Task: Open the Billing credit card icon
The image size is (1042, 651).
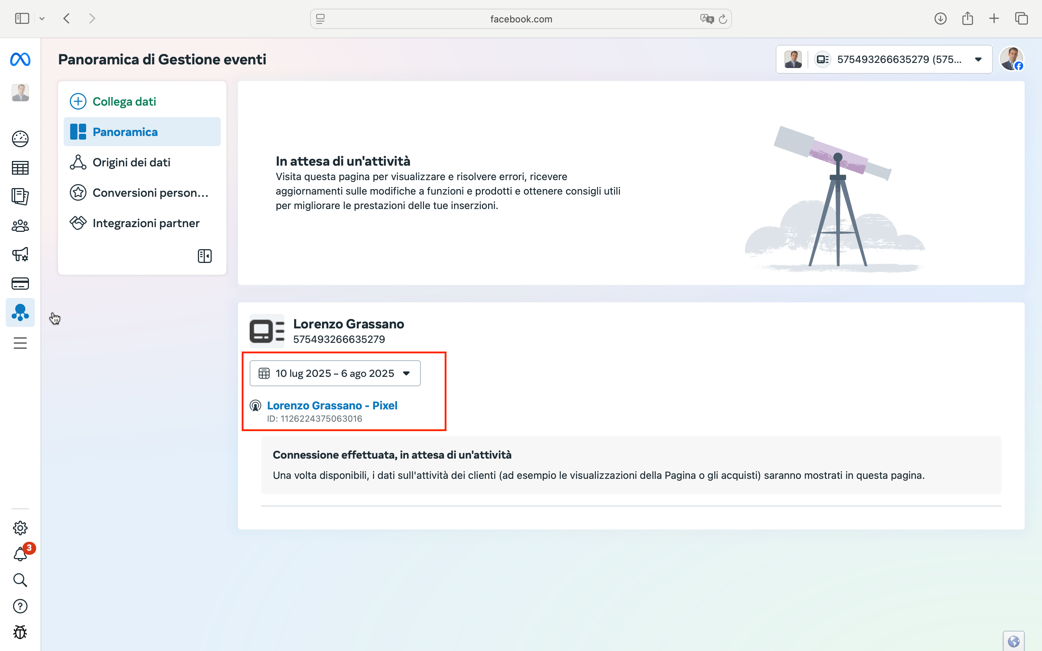Action: coord(20,284)
